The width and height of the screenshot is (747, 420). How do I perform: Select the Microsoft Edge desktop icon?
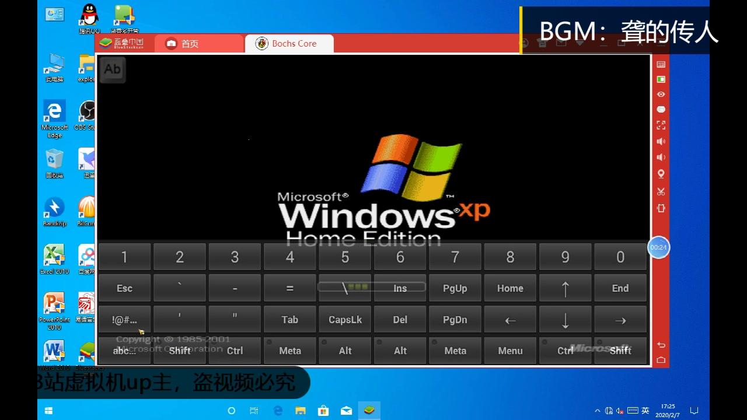click(54, 118)
